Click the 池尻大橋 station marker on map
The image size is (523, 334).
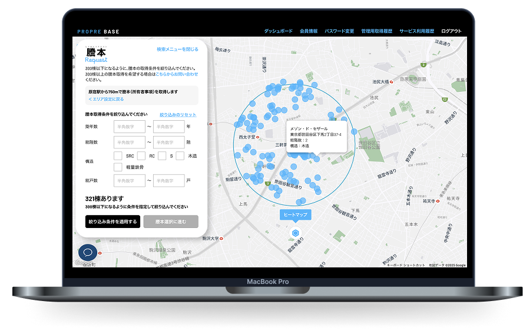pyautogui.click(x=392, y=82)
